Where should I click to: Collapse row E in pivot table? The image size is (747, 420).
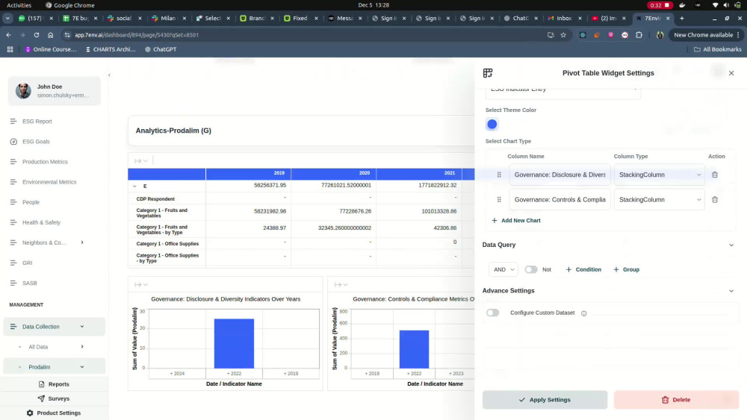point(134,186)
